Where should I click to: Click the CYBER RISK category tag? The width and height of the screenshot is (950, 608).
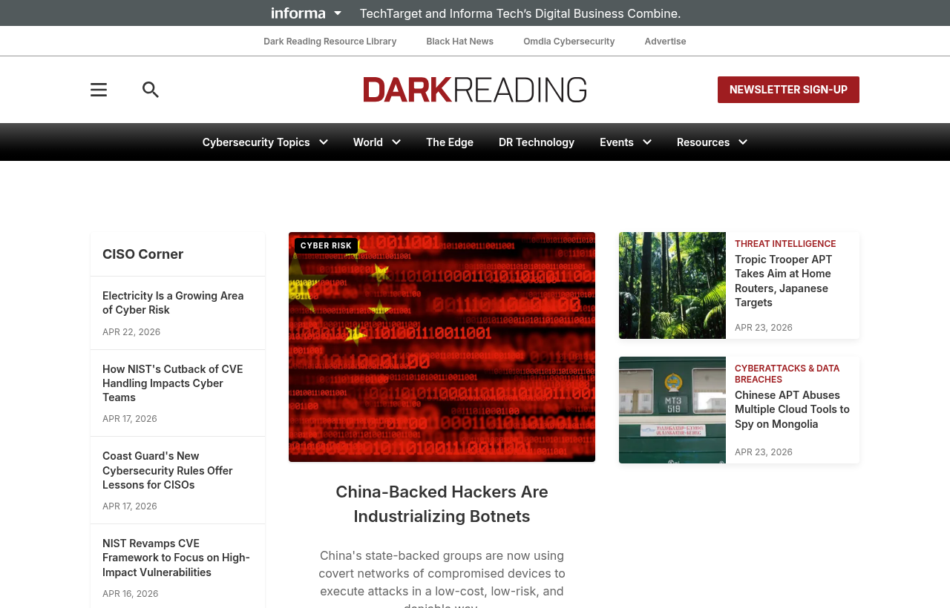[325, 245]
